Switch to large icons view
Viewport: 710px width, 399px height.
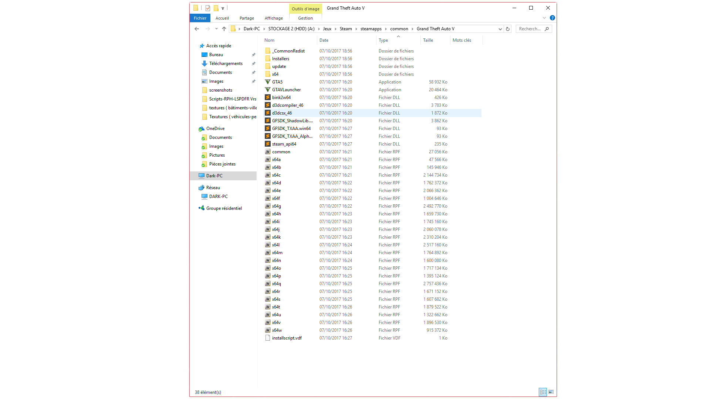pos(551,392)
